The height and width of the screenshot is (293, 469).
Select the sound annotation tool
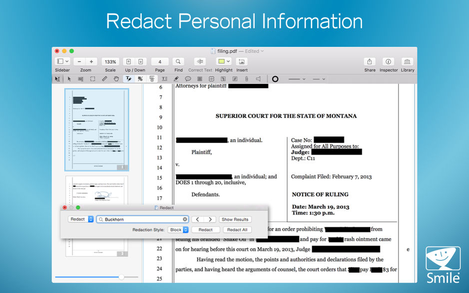(259, 79)
